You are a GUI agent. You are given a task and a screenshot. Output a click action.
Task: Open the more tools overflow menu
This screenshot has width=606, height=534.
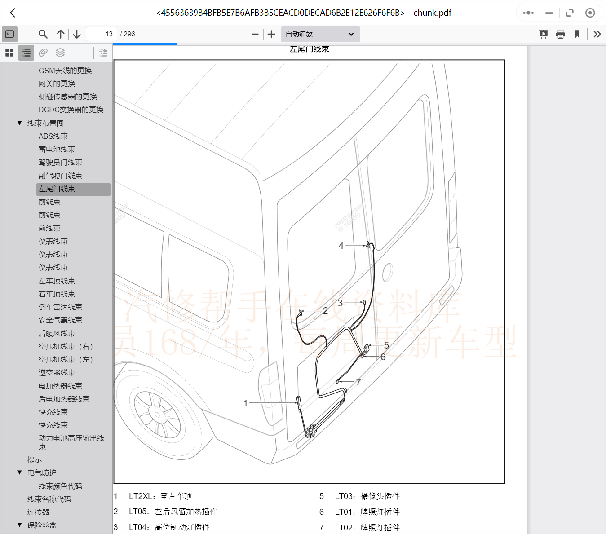[x=597, y=34]
